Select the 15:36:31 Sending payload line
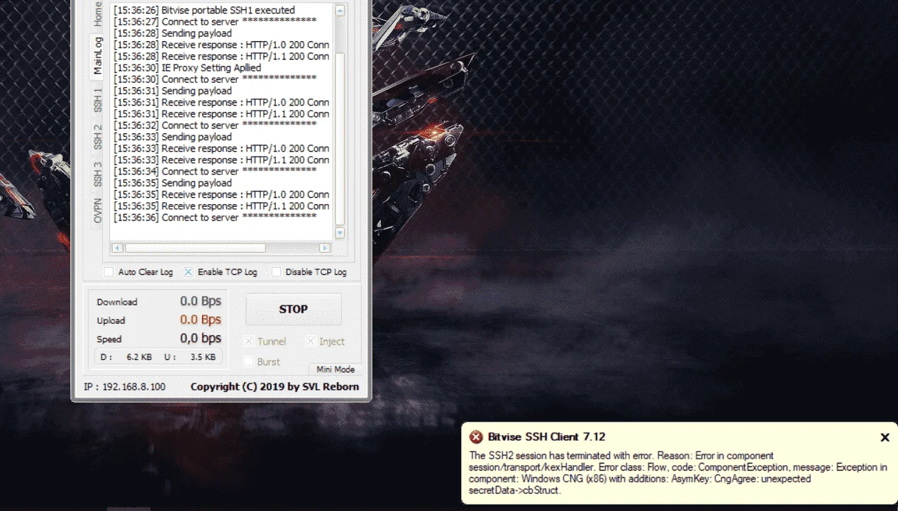 pos(172,91)
